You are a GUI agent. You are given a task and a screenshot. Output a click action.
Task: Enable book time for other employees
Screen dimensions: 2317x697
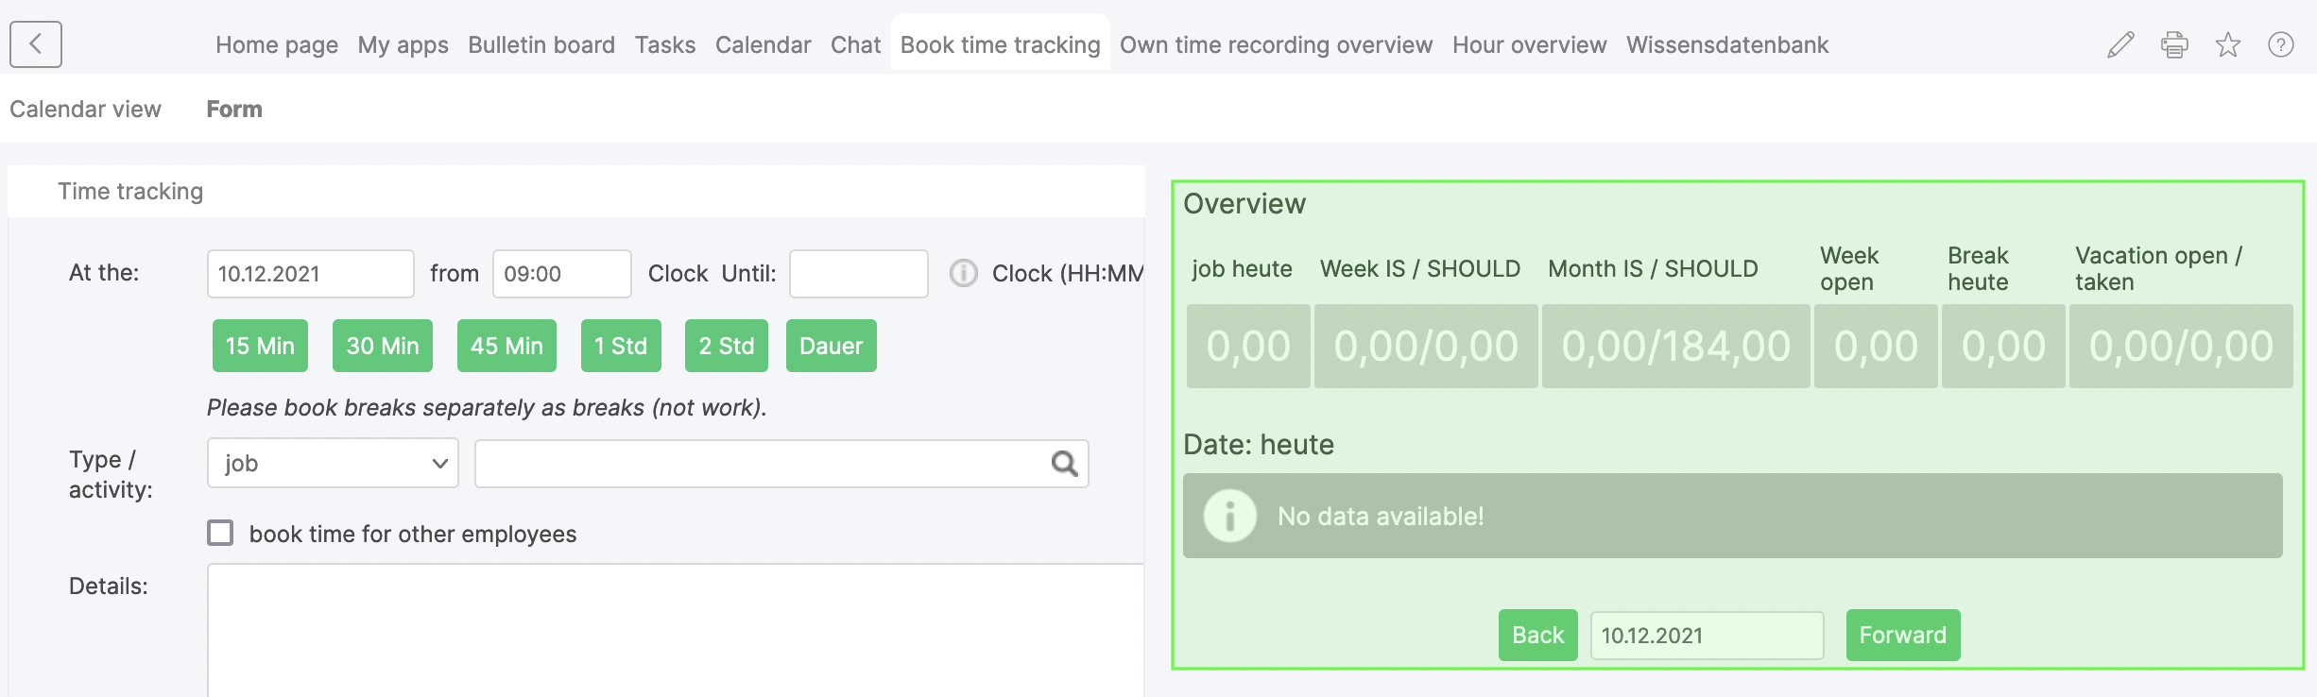[x=221, y=534]
